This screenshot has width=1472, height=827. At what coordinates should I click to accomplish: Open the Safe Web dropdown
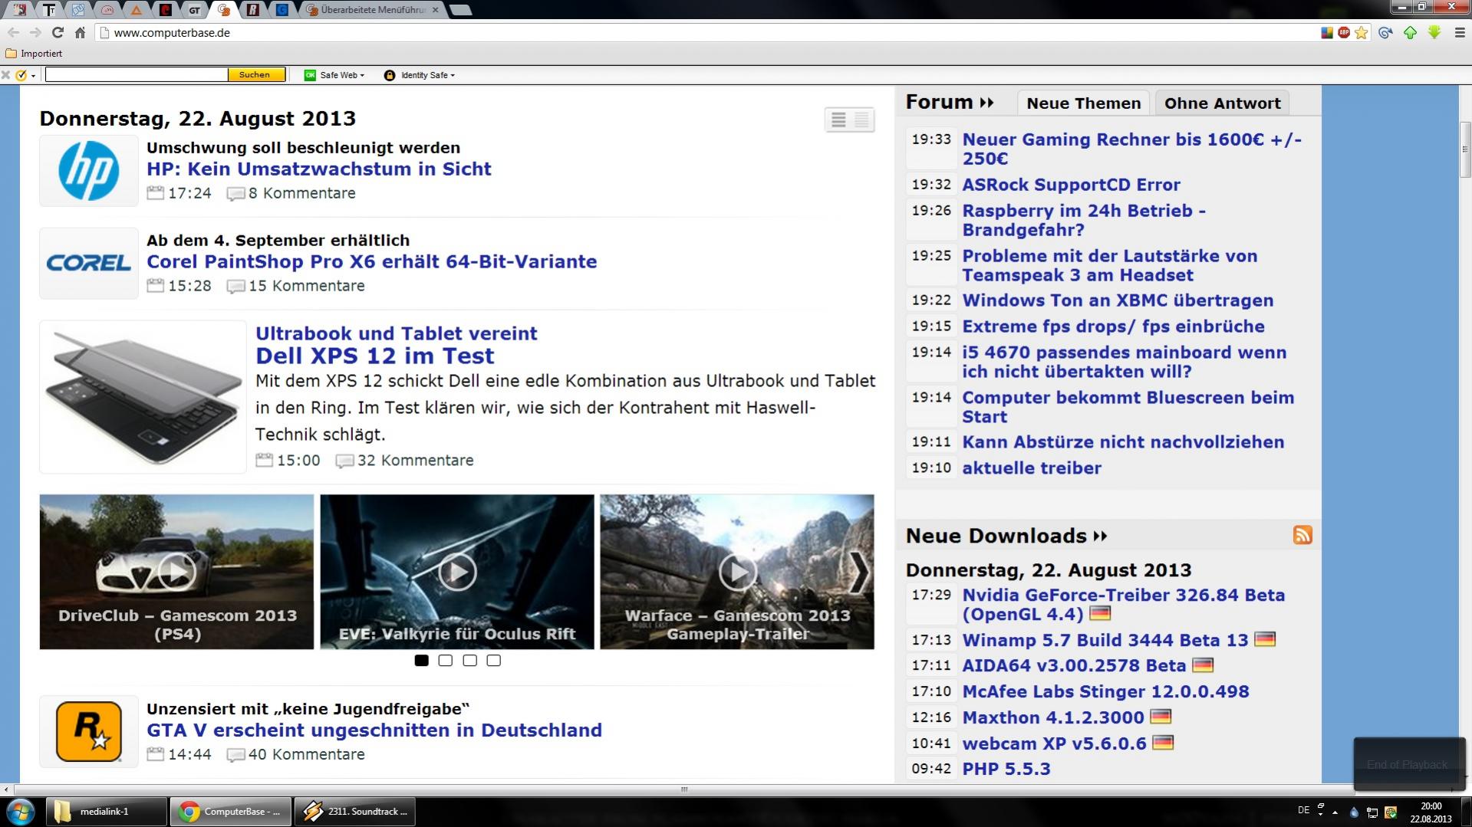(x=334, y=75)
